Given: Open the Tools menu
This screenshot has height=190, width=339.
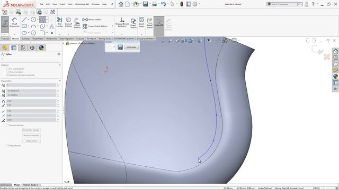Looking at the screenshot, I should pos(70,4).
